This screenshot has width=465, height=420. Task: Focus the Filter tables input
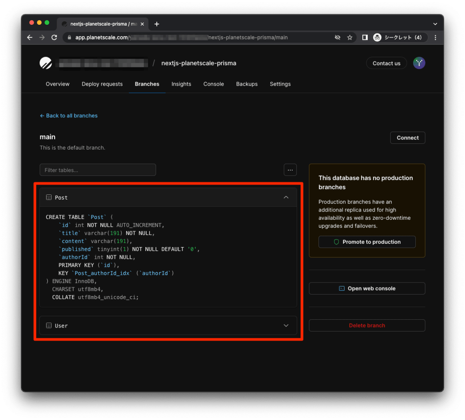click(x=98, y=170)
